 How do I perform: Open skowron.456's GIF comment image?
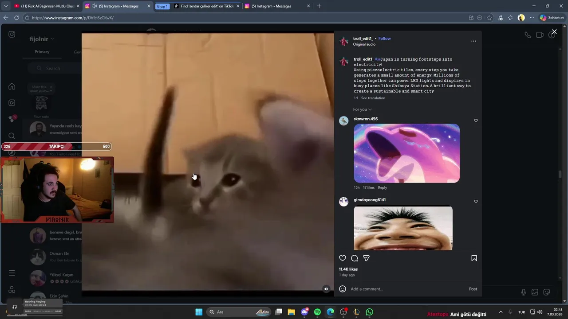tap(406, 153)
